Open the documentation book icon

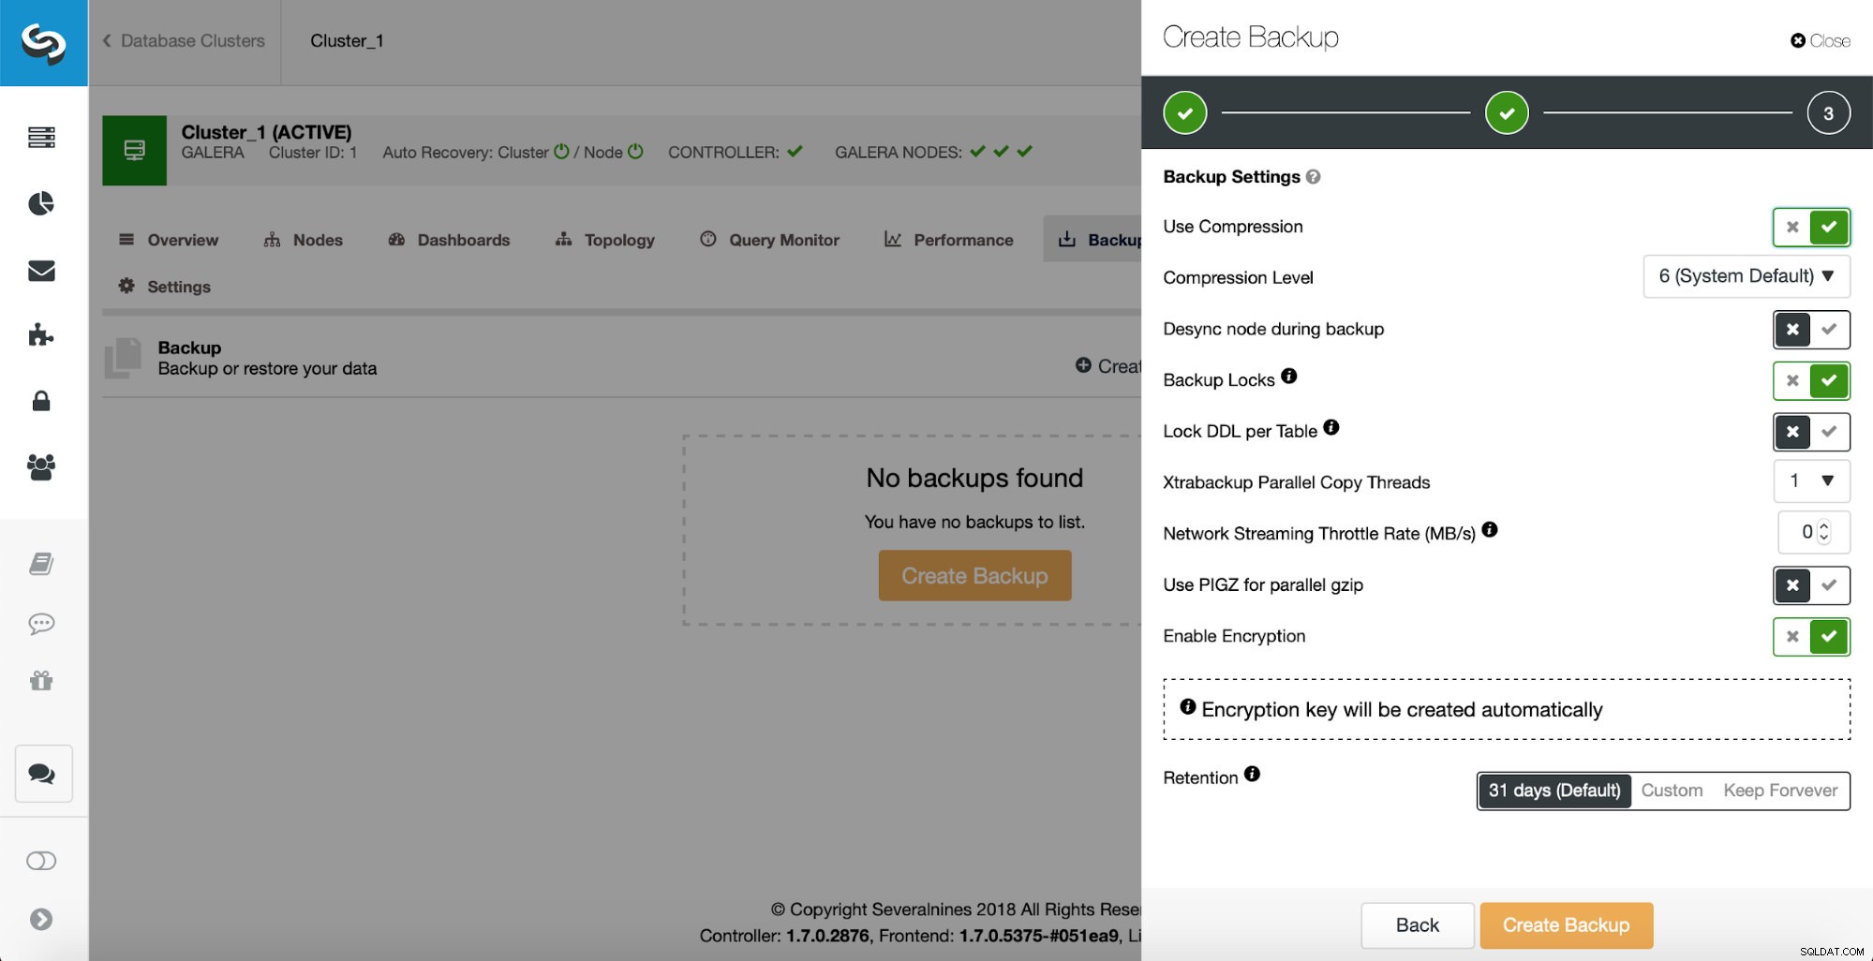click(41, 564)
